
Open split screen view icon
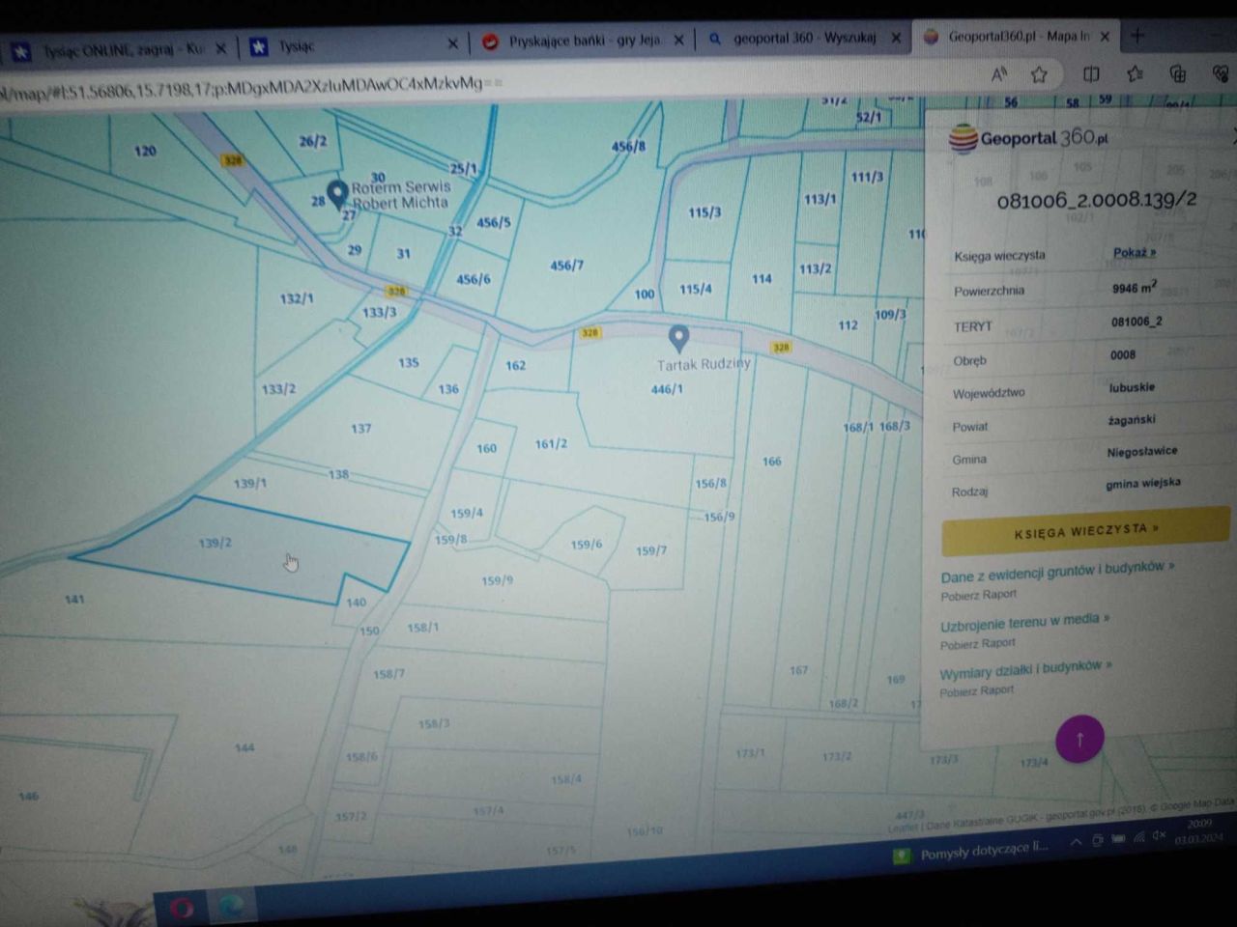1091,74
